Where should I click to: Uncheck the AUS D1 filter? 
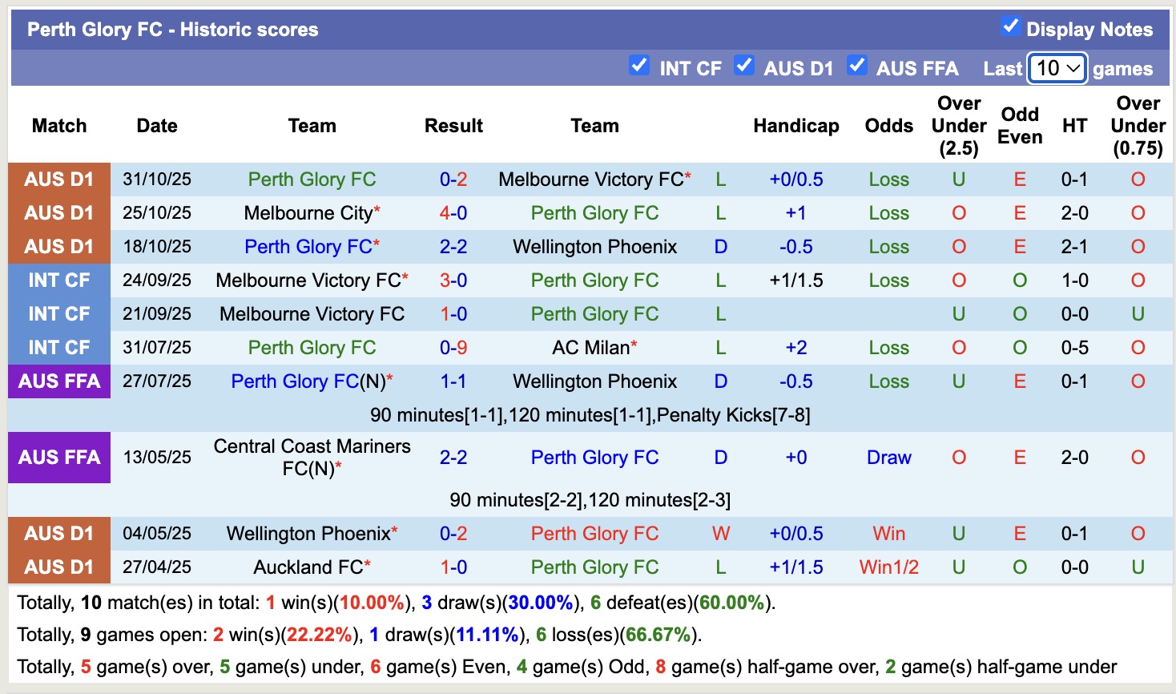744,67
